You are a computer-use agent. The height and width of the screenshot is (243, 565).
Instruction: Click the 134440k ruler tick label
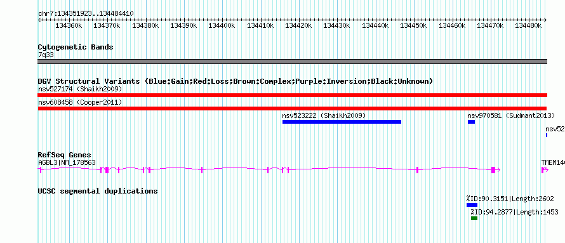pyautogui.click(x=375, y=26)
